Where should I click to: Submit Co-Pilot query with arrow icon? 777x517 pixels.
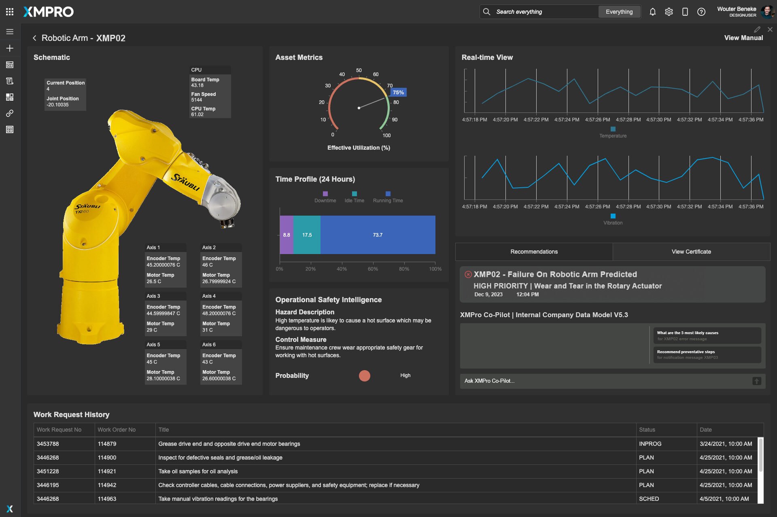(756, 381)
